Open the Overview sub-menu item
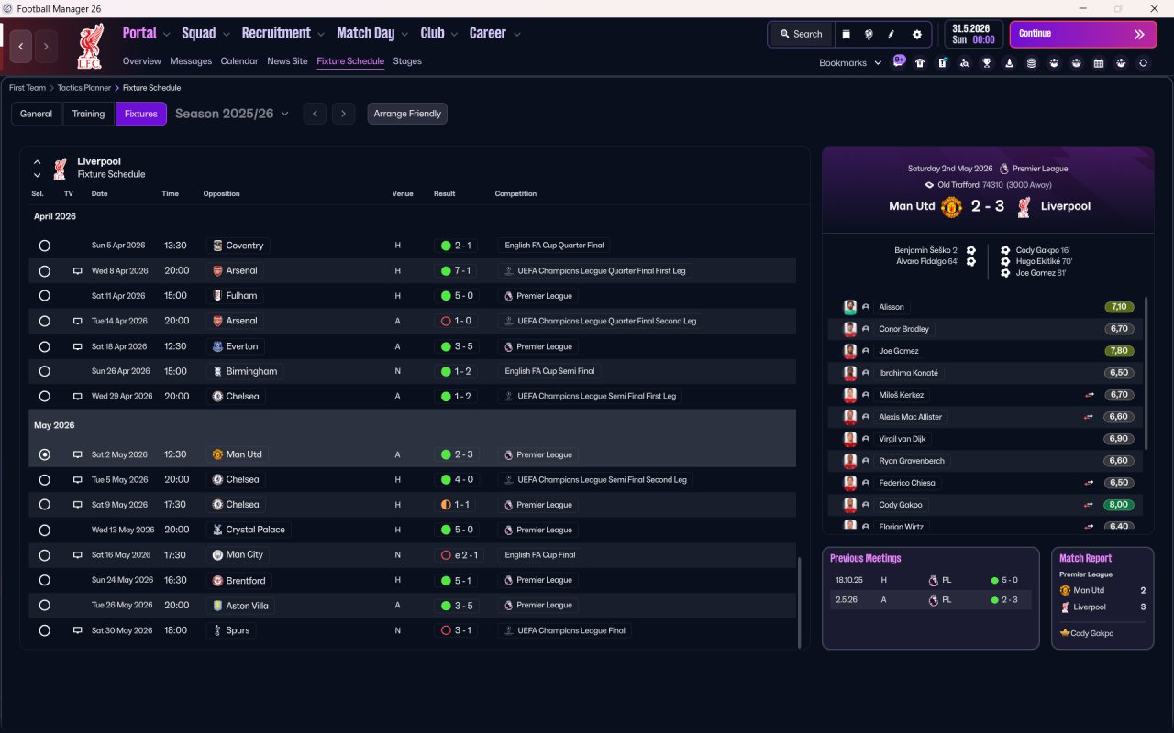Screen dimensions: 1174x733 (x=142, y=61)
